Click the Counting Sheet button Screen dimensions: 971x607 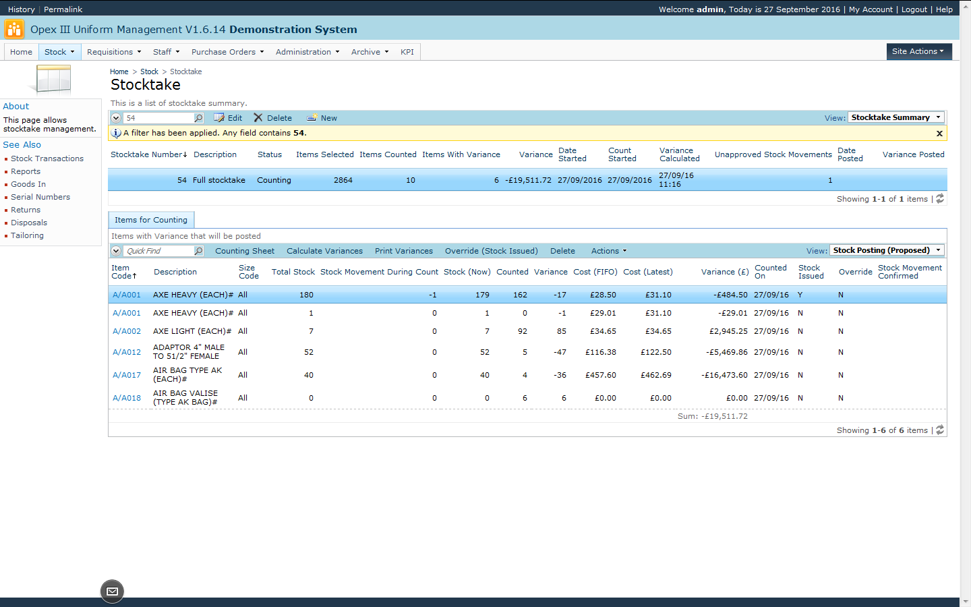[245, 251]
